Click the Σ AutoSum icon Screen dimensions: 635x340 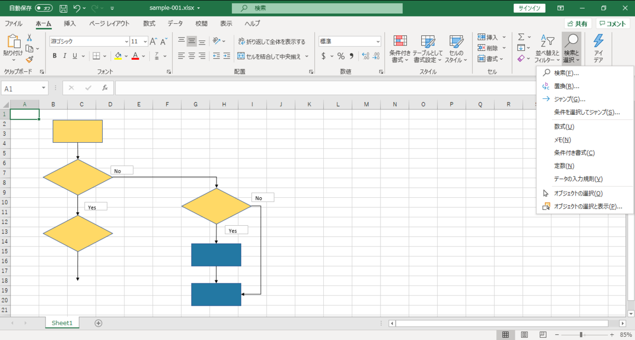(521, 37)
